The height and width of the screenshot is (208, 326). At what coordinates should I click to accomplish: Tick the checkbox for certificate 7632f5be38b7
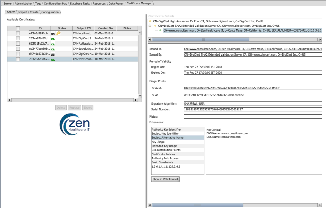18,59
